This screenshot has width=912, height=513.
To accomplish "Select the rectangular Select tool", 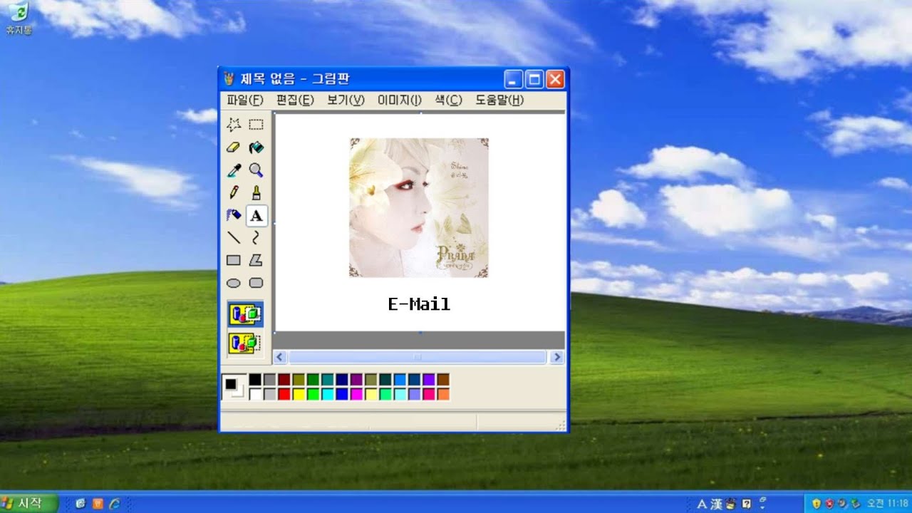I will click(x=256, y=125).
